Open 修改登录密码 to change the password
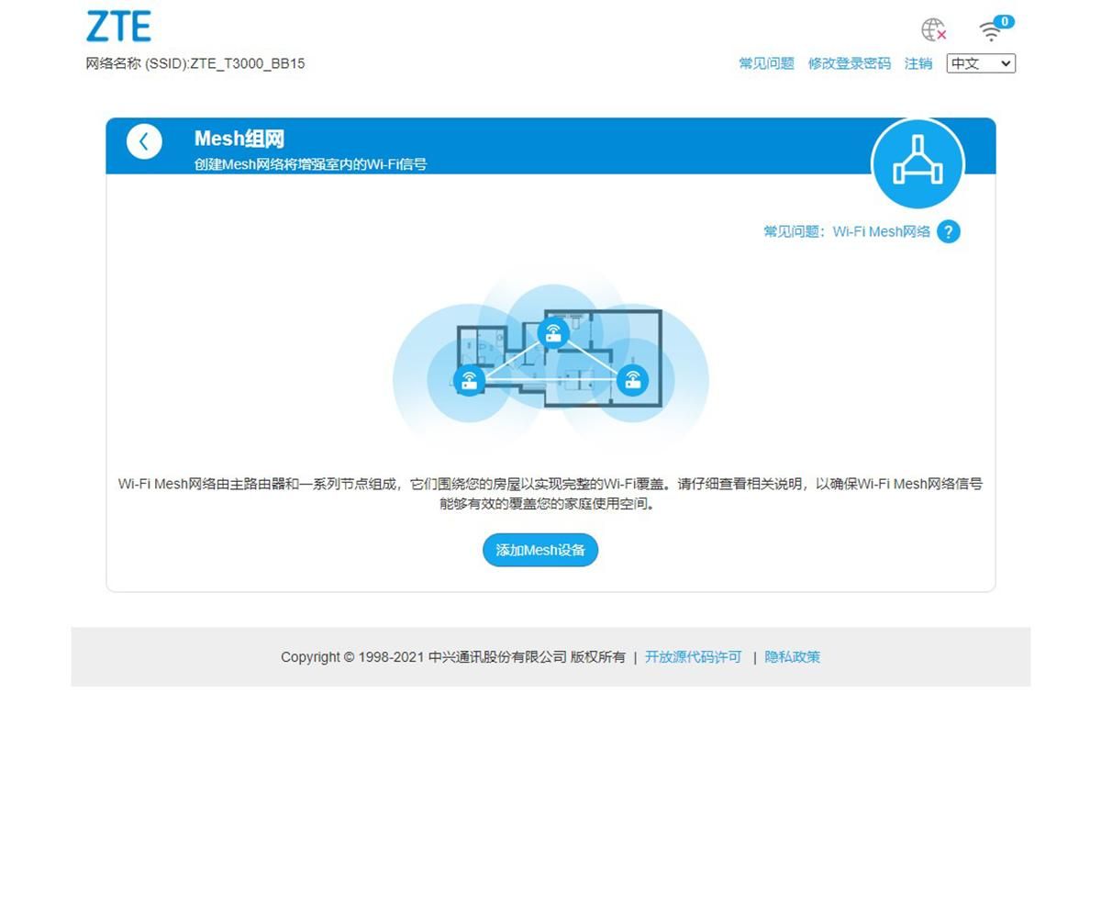 coord(849,63)
